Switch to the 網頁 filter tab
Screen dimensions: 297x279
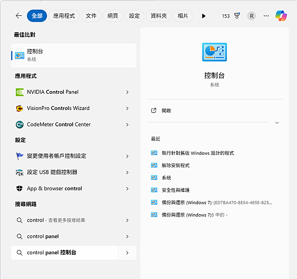coord(113,16)
